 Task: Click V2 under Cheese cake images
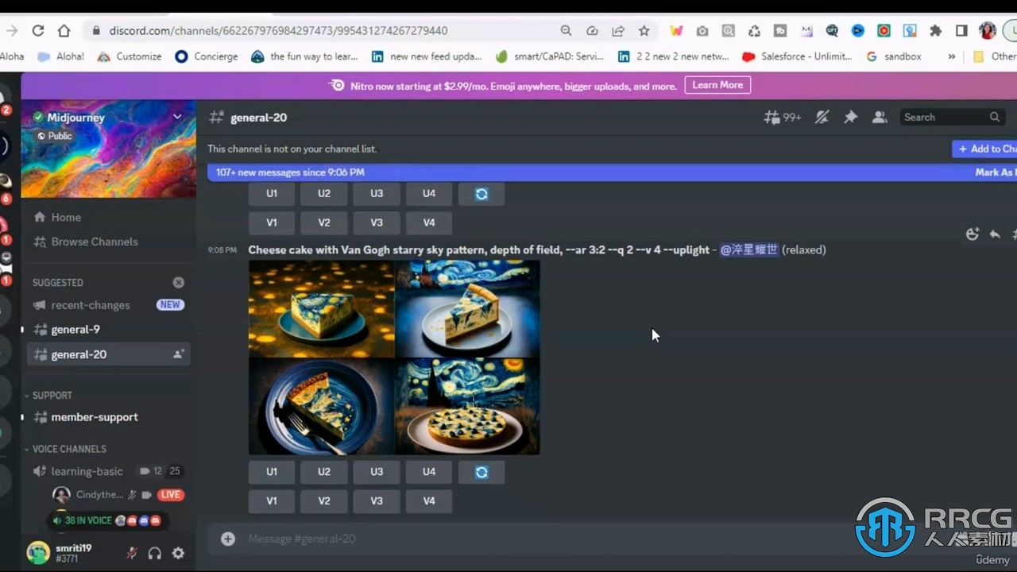pyautogui.click(x=324, y=500)
